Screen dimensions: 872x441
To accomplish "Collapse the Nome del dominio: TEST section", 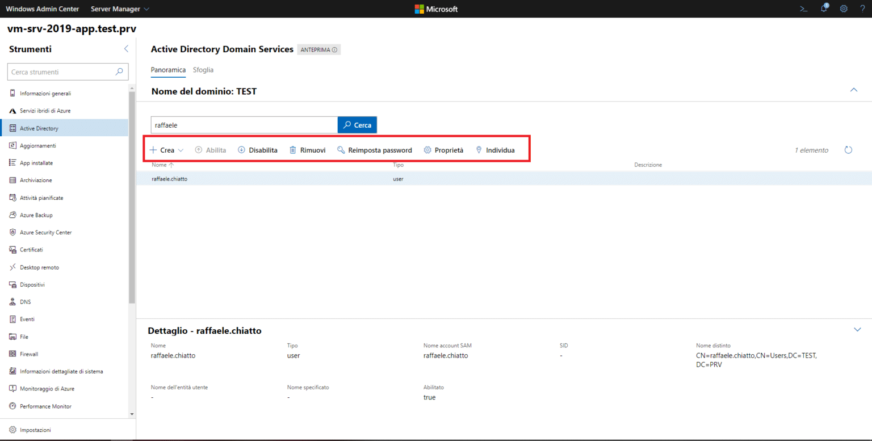I will pos(854,90).
